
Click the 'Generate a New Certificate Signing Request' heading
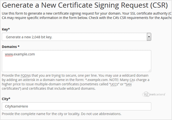[85, 5]
